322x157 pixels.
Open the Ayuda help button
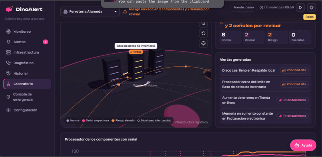(303, 145)
